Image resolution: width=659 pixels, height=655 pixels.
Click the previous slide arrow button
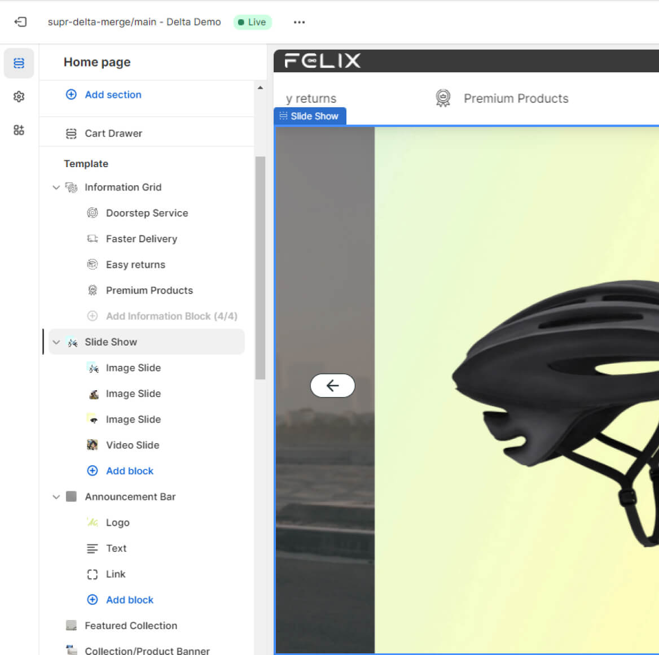click(332, 386)
